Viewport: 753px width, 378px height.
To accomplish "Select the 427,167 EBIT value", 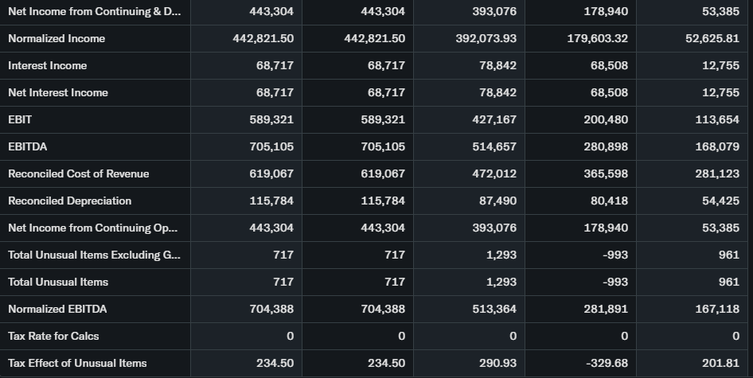I will click(x=494, y=119).
